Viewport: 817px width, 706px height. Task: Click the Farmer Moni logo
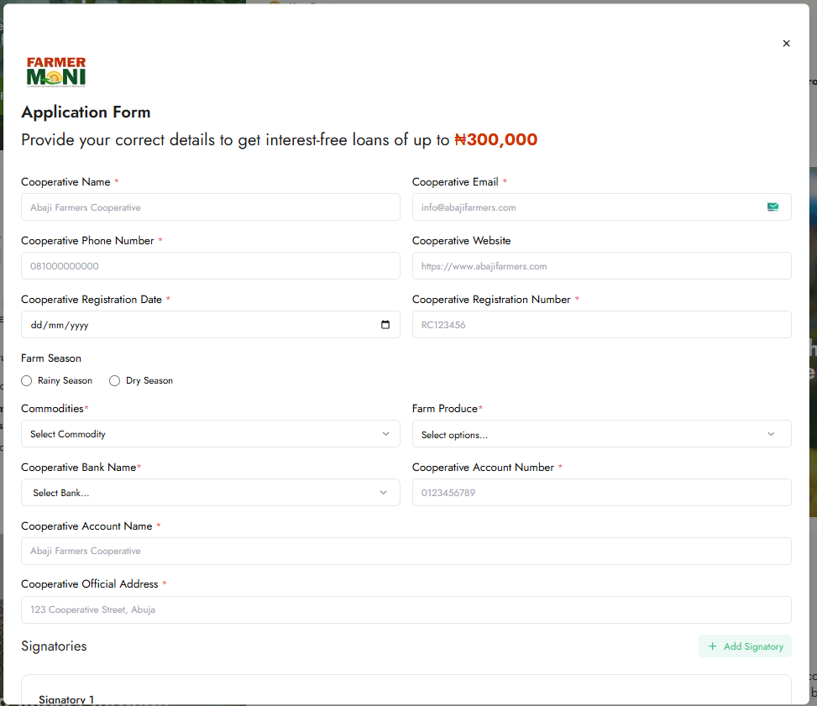[x=56, y=72]
